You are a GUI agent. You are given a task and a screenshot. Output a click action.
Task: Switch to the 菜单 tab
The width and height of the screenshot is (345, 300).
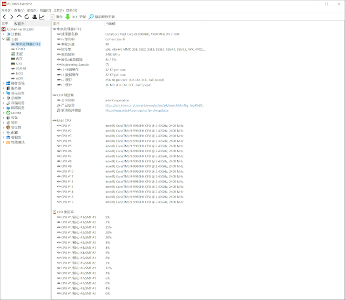pos(5,24)
